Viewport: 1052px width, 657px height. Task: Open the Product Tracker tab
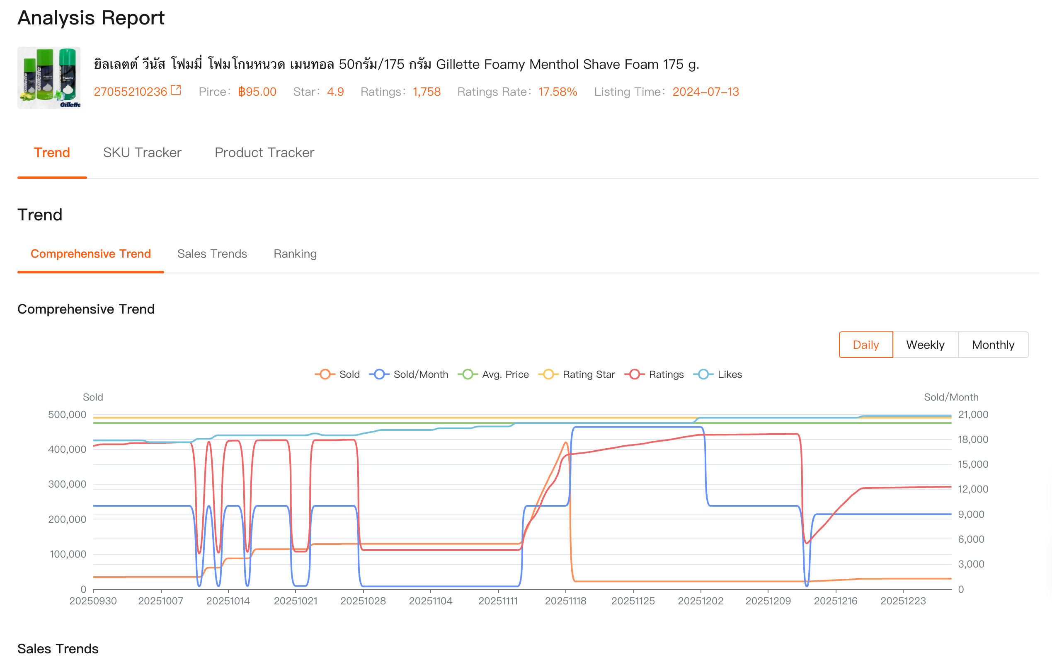point(264,152)
